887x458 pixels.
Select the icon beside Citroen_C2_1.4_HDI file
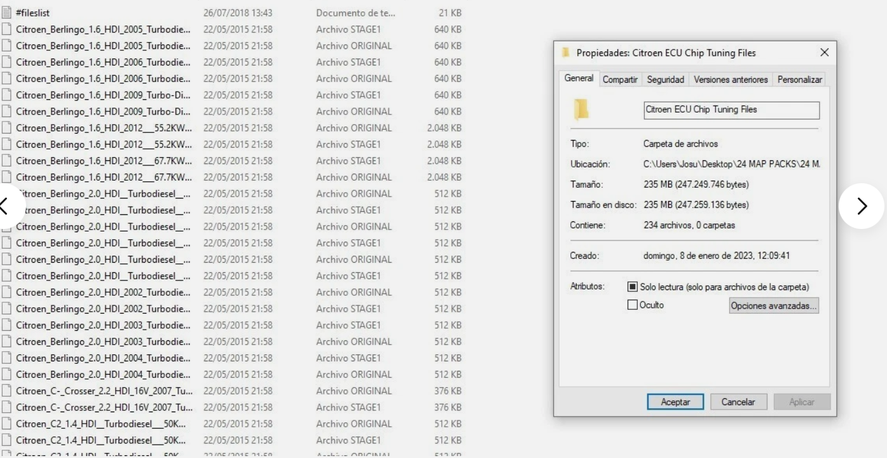pos(7,423)
